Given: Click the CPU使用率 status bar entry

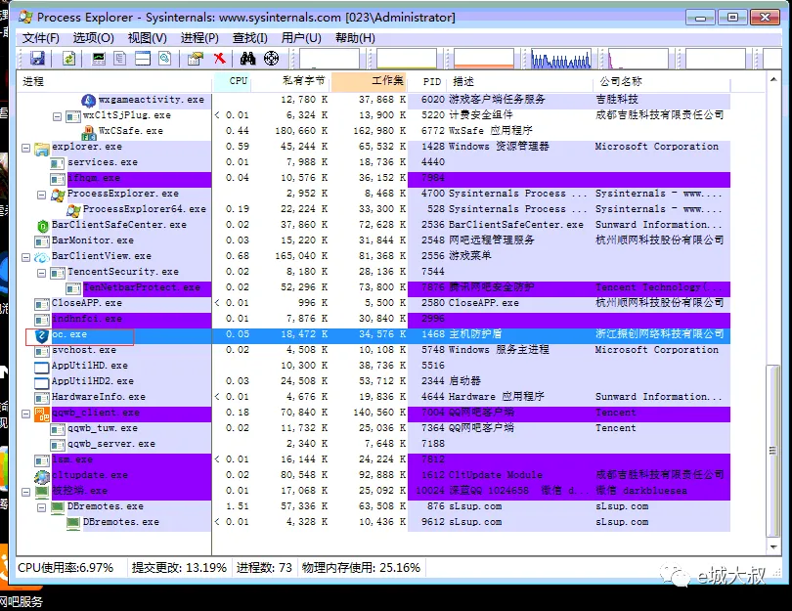Looking at the screenshot, I should click(x=66, y=568).
